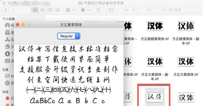Viewport: 203px width, 106px height.
Task: Select Desktop icon in the sidebar
Action: point(7,61)
